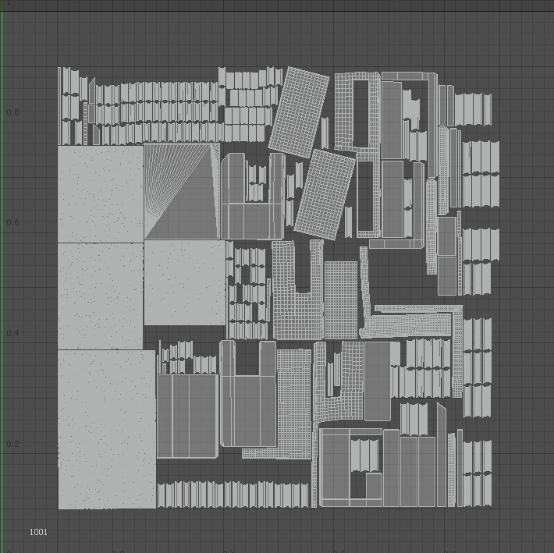This screenshot has width=554, height=553.
Task: Select the largest speckled square UV shell
Action: 106,429
